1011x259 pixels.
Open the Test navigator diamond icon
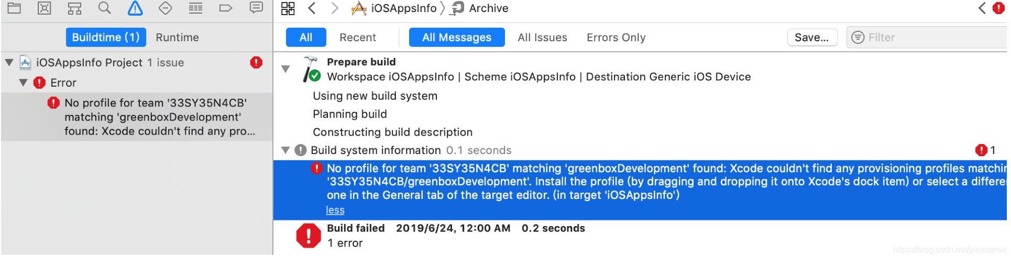165,8
